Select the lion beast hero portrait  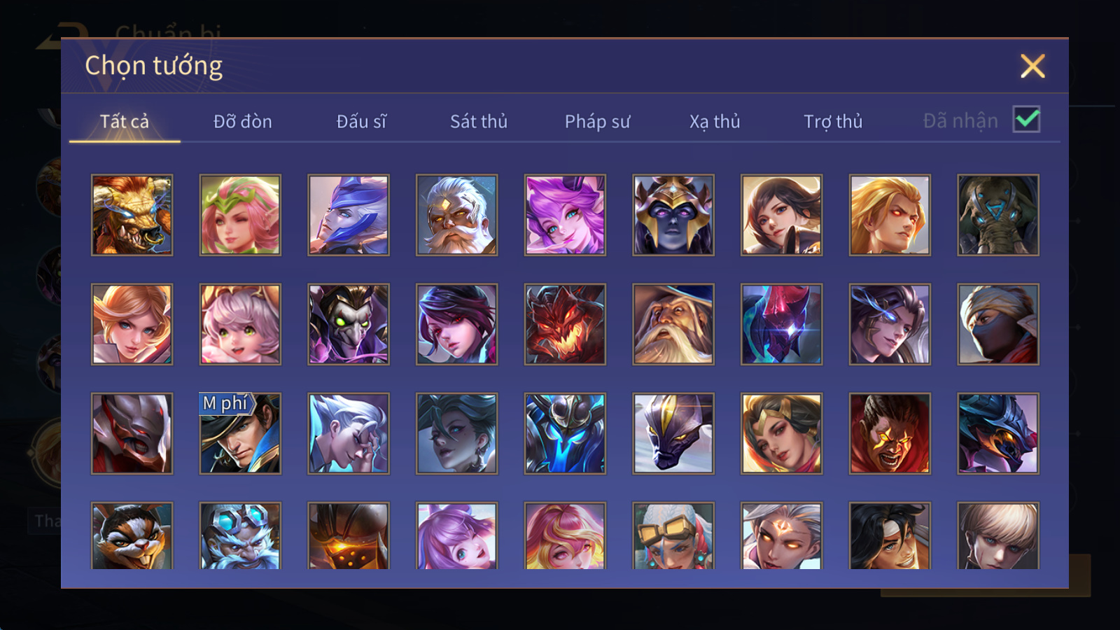coord(132,215)
